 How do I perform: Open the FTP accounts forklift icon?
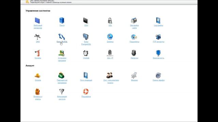point(158,37)
